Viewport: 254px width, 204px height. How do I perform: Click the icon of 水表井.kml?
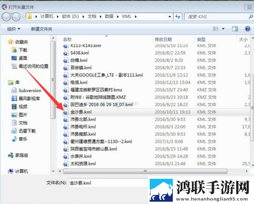[x=66, y=157]
